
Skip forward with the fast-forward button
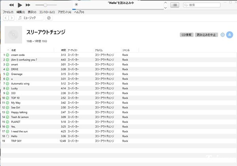(28, 5)
